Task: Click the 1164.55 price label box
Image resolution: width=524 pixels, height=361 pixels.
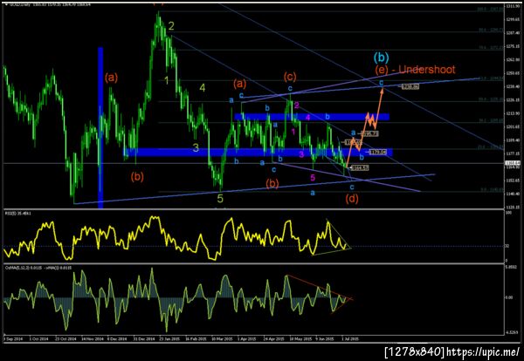Action: [360, 167]
